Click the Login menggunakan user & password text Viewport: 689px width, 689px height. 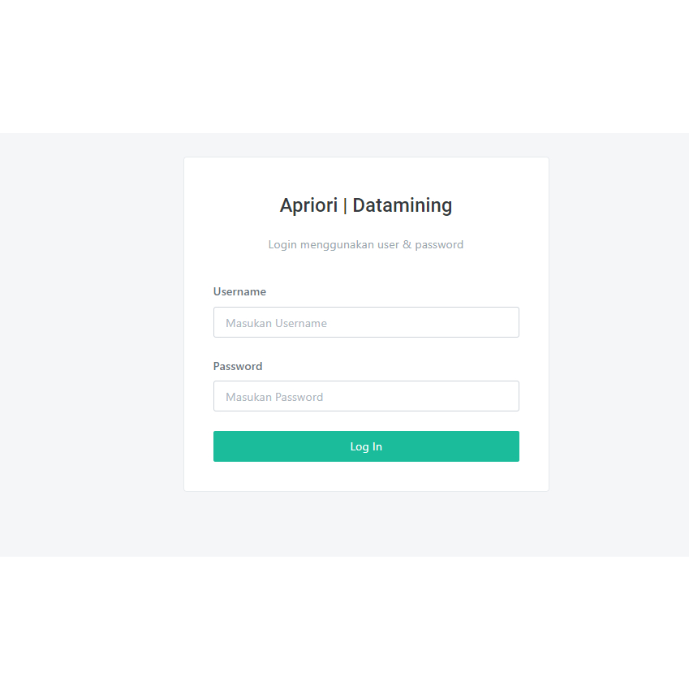[366, 244]
